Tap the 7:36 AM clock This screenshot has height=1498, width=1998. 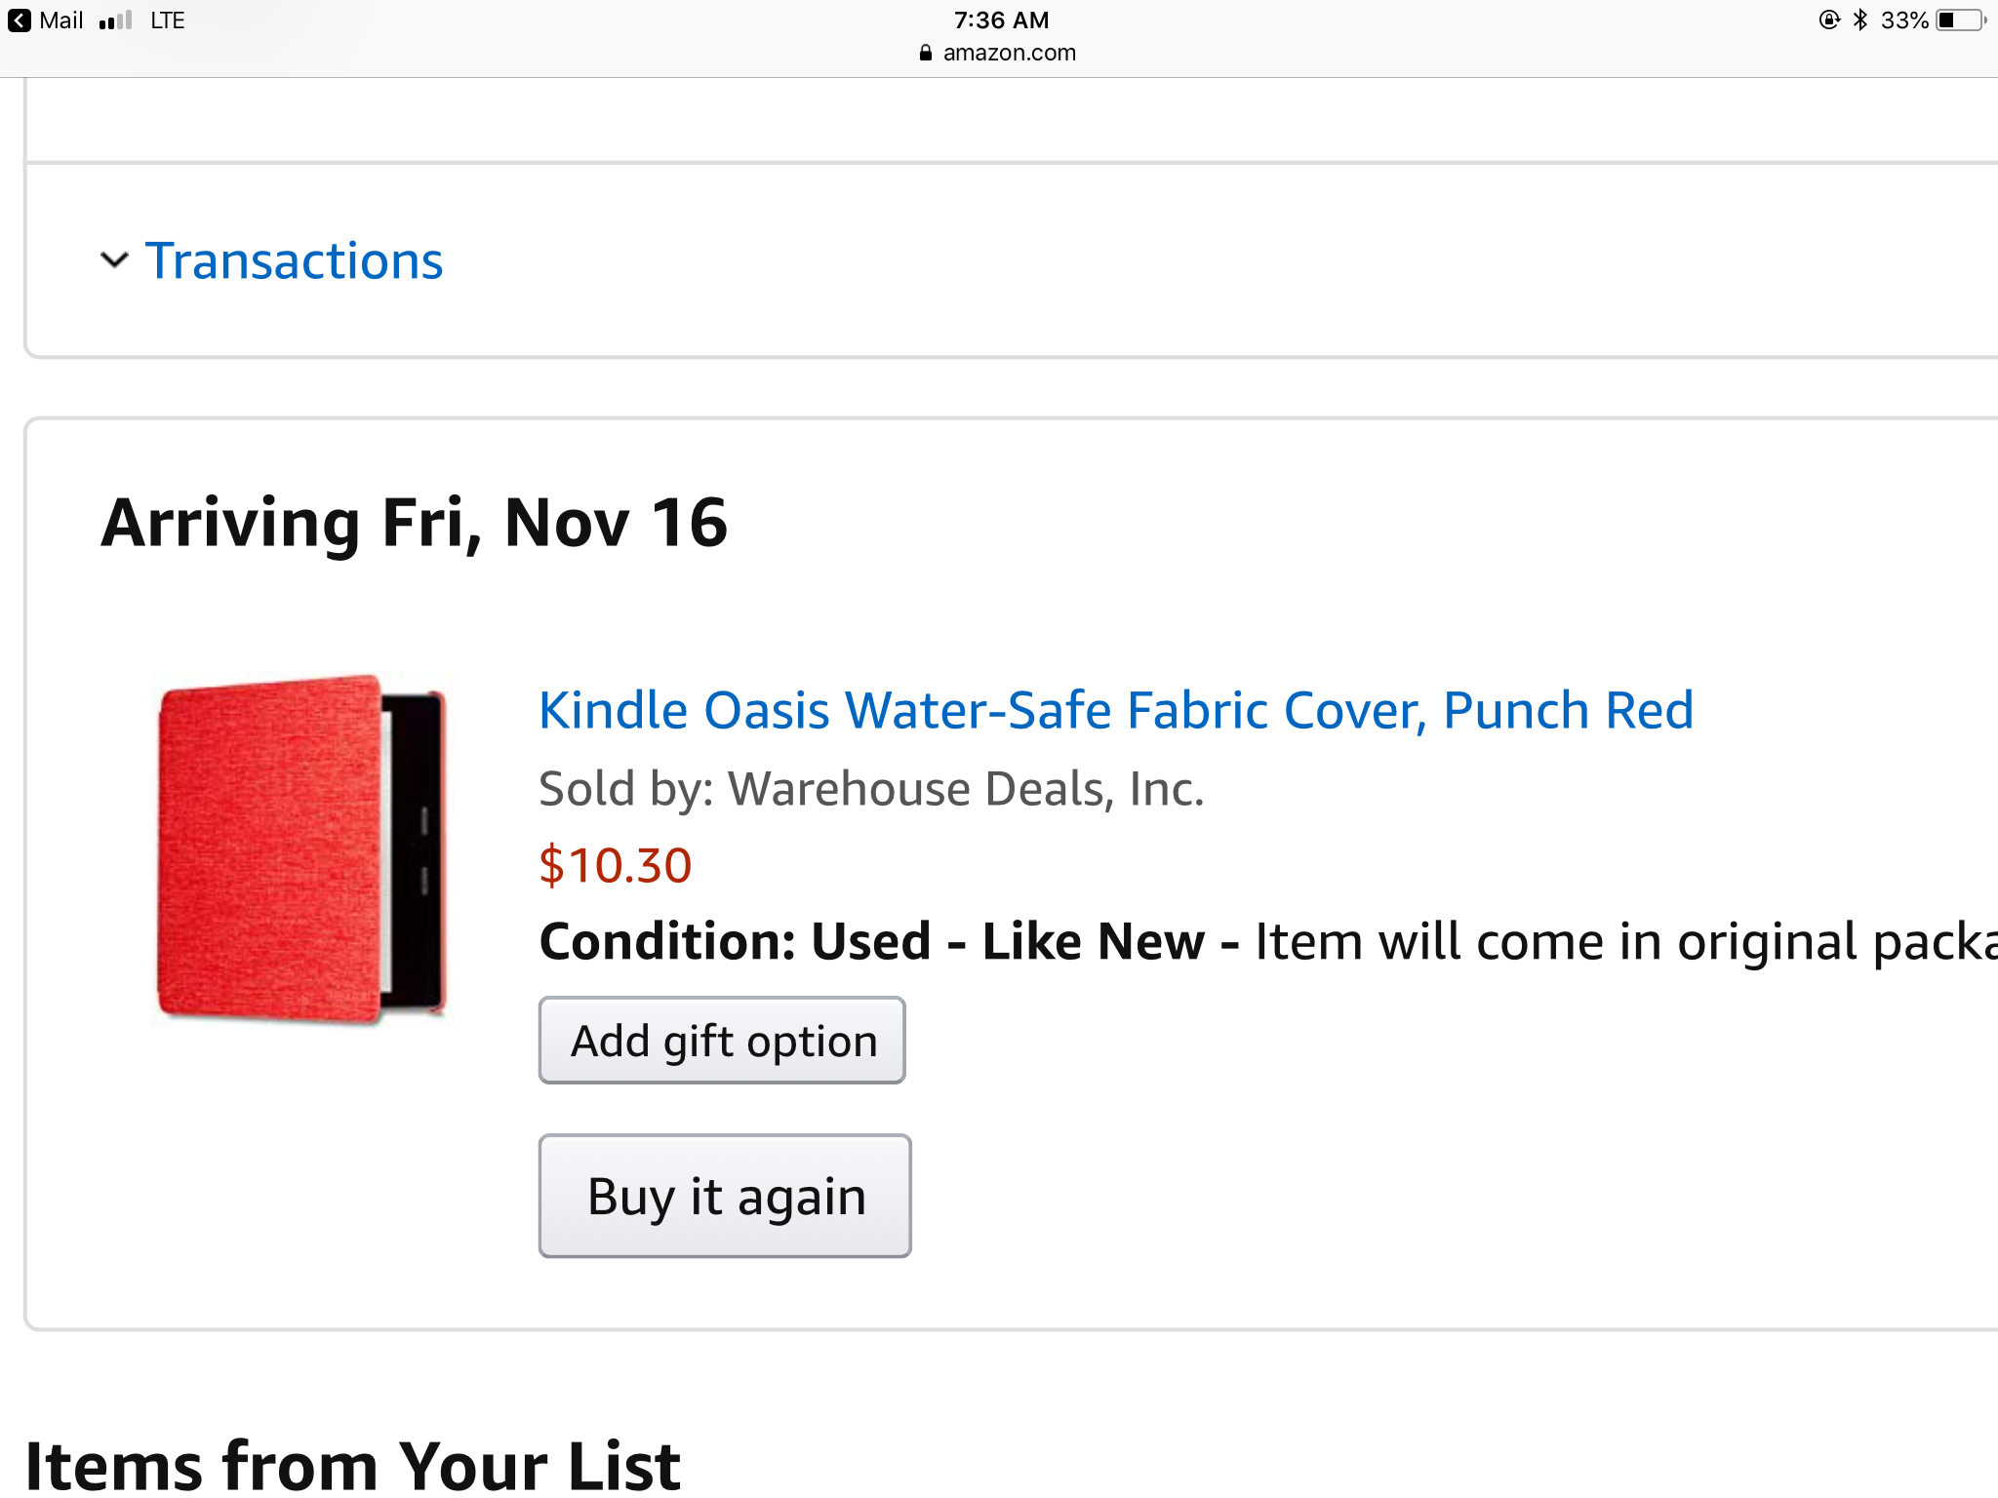pos(1001,20)
